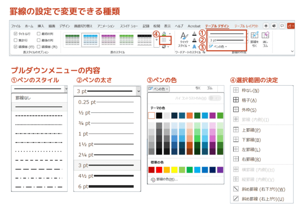This screenshot has width=304, height=207.
Task: Click the borders grid icon in ribbon
Action: [164, 40]
